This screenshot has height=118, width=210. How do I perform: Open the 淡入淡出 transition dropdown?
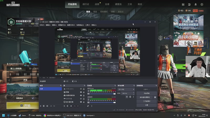click(126, 89)
